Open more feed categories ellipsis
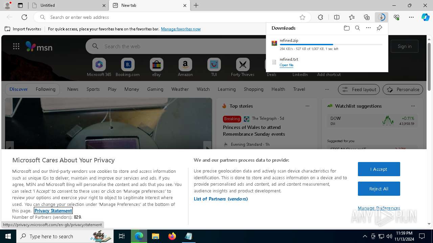The height and width of the screenshot is (243, 433). 327,89
